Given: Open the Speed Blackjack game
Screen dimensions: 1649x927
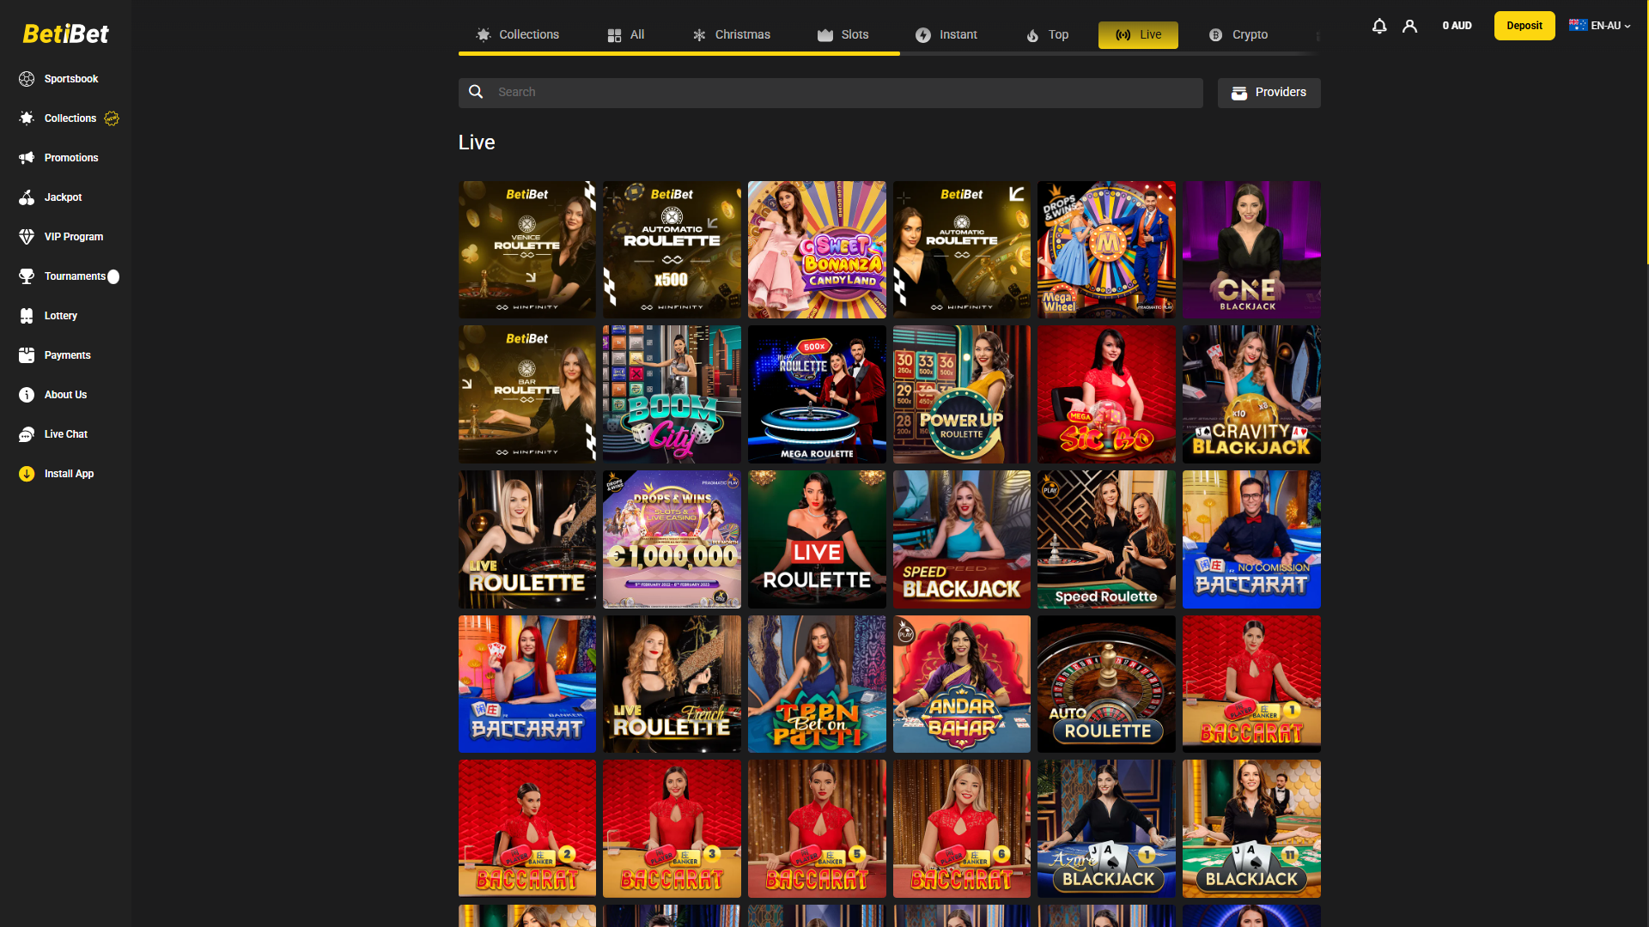Looking at the screenshot, I should [962, 539].
